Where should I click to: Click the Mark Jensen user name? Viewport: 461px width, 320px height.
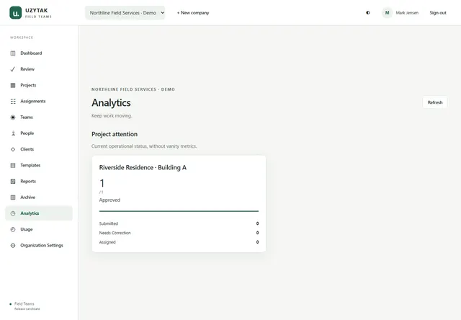click(407, 13)
